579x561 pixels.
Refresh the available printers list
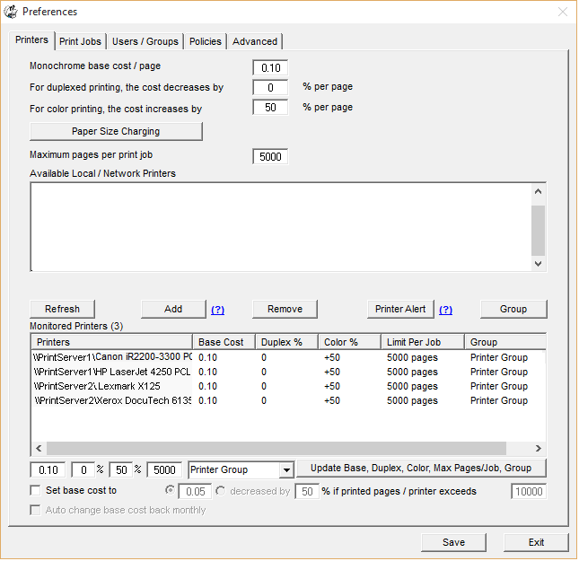coord(63,309)
